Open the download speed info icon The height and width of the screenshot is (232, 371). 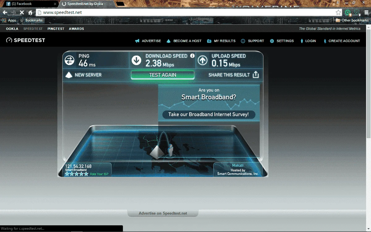tap(192, 56)
